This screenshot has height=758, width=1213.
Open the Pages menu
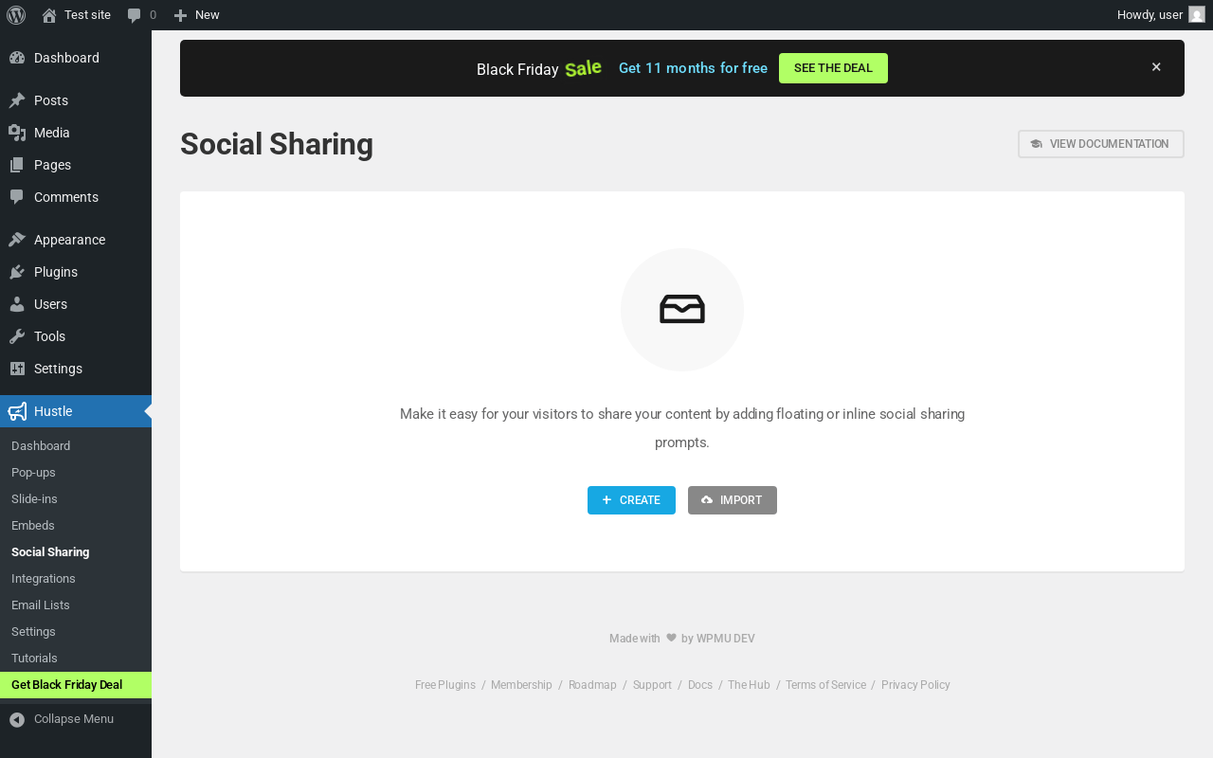(x=76, y=165)
